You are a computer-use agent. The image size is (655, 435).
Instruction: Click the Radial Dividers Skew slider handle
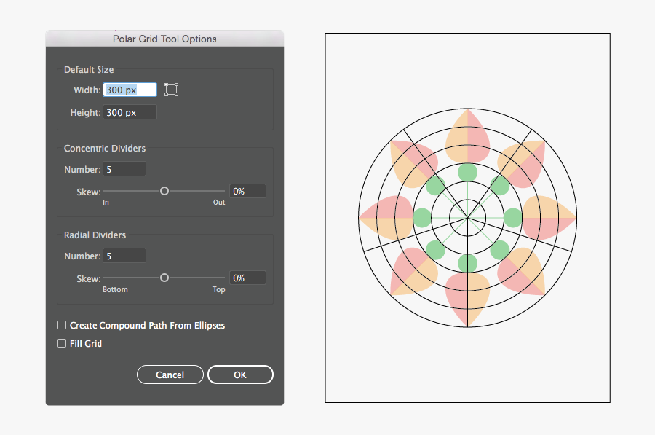(x=164, y=278)
